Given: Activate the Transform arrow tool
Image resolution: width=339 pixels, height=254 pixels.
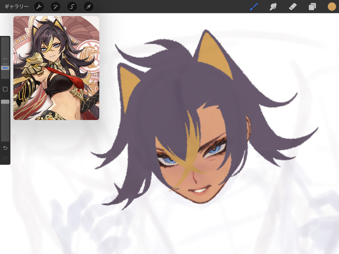Looking at the screenshot, I should [x=89, y=6].
